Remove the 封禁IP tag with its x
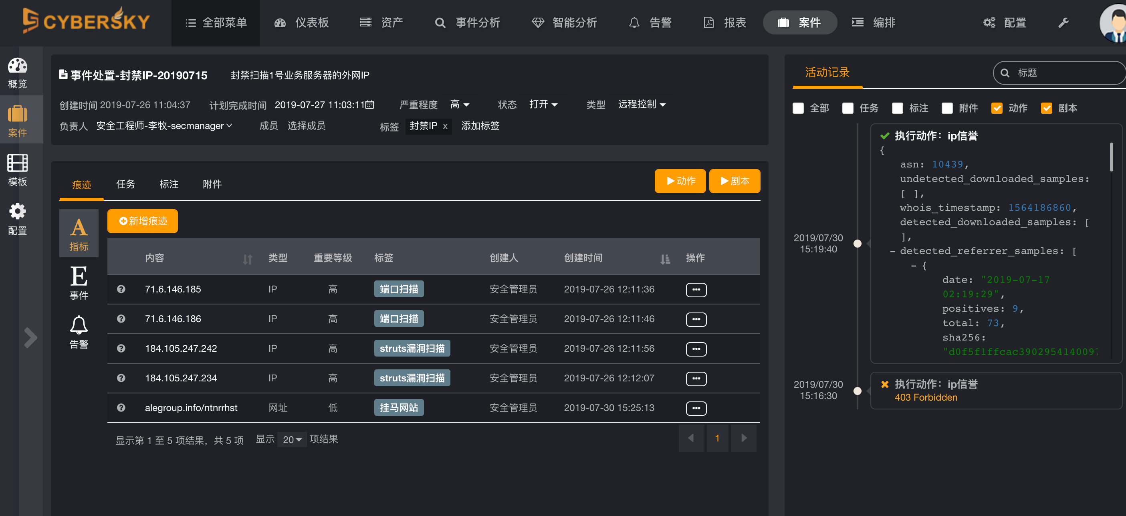This screenshot has width=1126, height=516. (445, 126)
